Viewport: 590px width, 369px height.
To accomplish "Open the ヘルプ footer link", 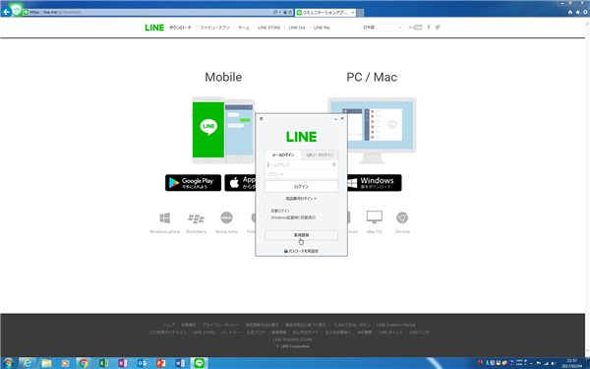I will point(169,325).
